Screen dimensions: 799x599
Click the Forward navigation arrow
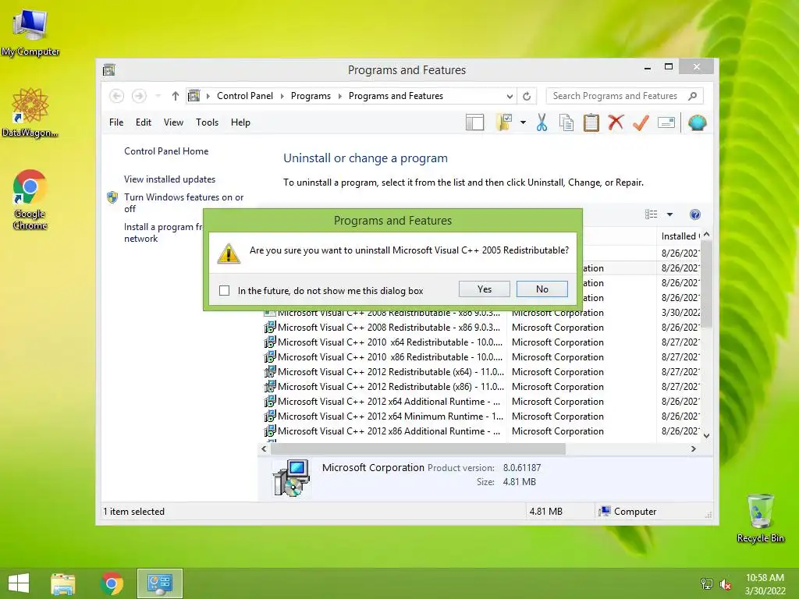coord(139,96)
